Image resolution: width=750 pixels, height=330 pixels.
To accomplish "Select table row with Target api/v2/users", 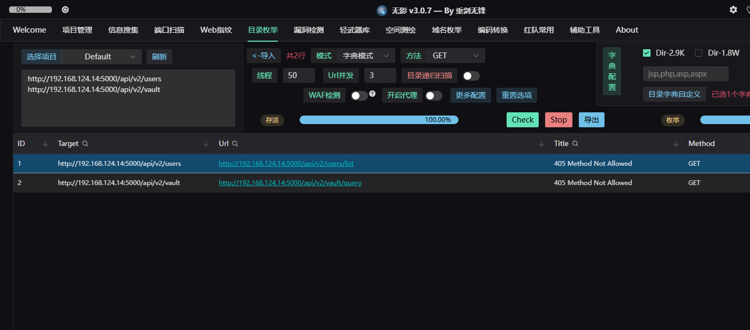I will (x=381, y=164).
